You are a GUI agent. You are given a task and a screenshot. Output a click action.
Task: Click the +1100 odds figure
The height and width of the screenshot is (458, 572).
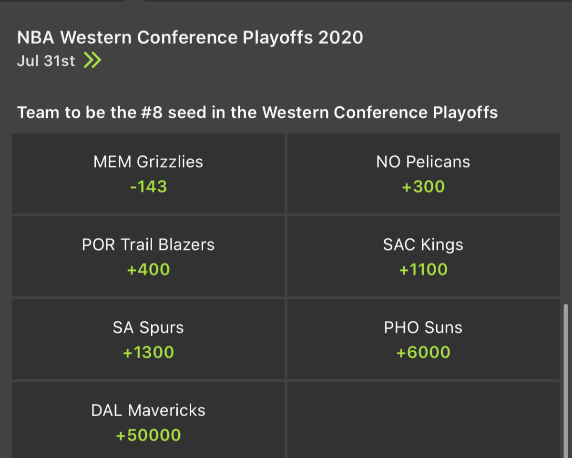pos(423,270)
